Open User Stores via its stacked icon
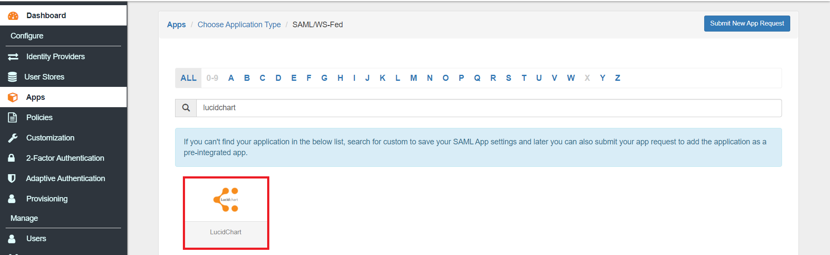The height and width of the screenshot is (255, 830). pyautogui.click(x=13, y=76)
